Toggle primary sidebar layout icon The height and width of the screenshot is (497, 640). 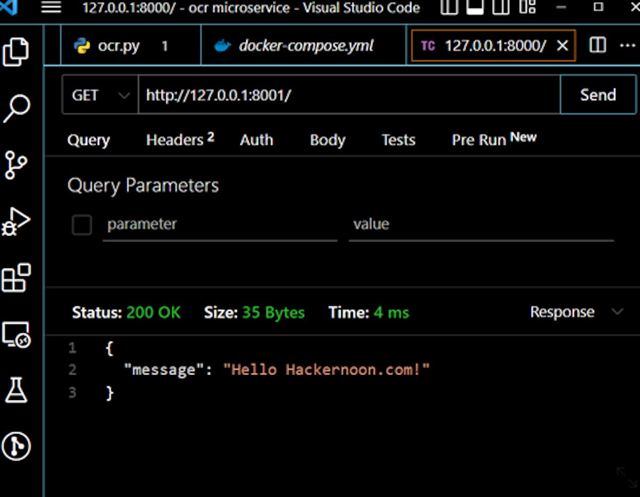point(450,7)
